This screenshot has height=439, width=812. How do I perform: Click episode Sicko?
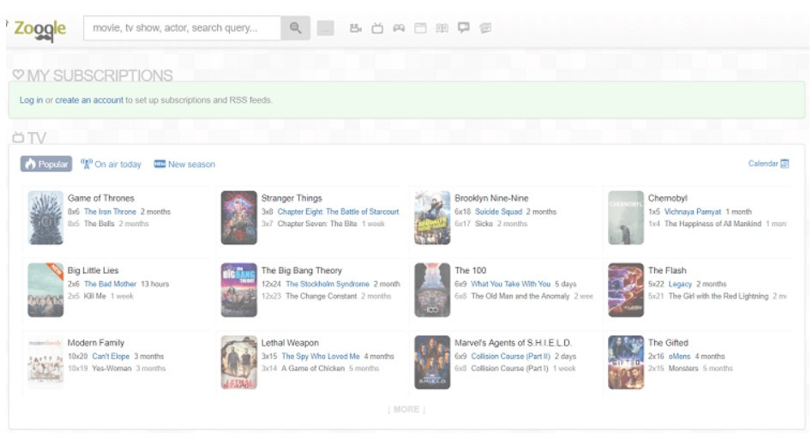tap(484, 224)
